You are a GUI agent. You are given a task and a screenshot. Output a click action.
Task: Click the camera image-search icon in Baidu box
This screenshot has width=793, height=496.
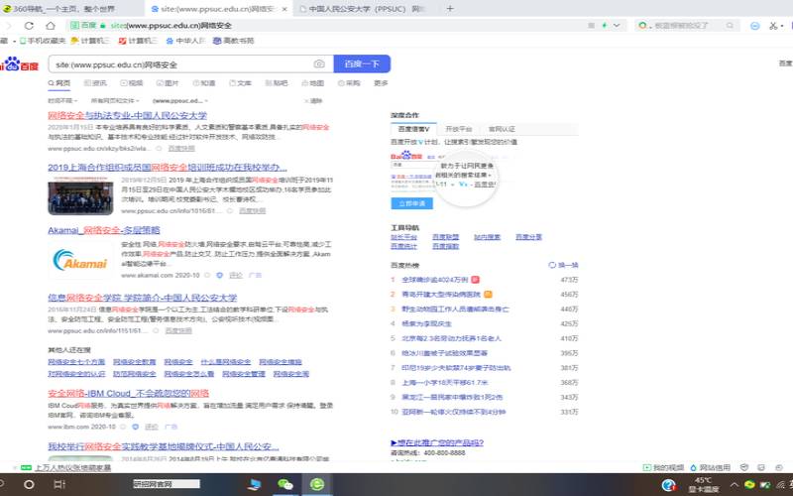(x=318, y=63)
